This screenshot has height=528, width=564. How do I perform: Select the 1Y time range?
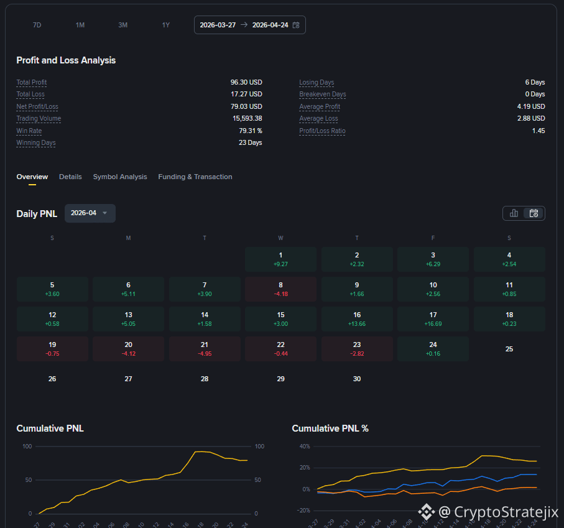click(165, 25)
